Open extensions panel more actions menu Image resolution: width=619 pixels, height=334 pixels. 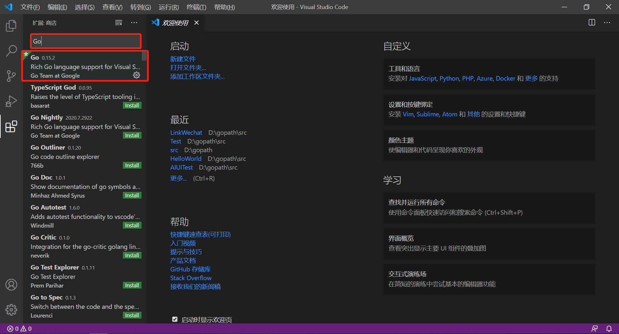coord(134,23)
